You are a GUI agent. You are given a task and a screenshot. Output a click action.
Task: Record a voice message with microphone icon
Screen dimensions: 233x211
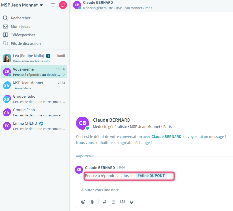point(131,202)
